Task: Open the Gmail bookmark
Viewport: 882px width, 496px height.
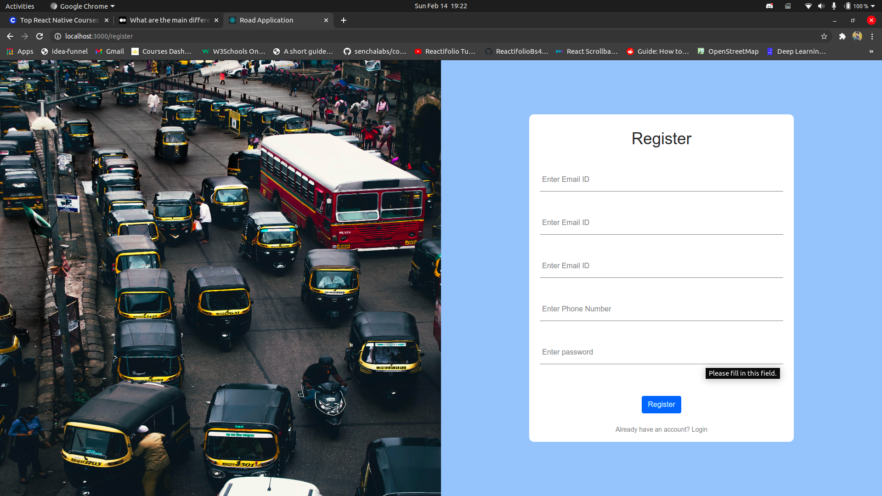Action: (110, 51)
